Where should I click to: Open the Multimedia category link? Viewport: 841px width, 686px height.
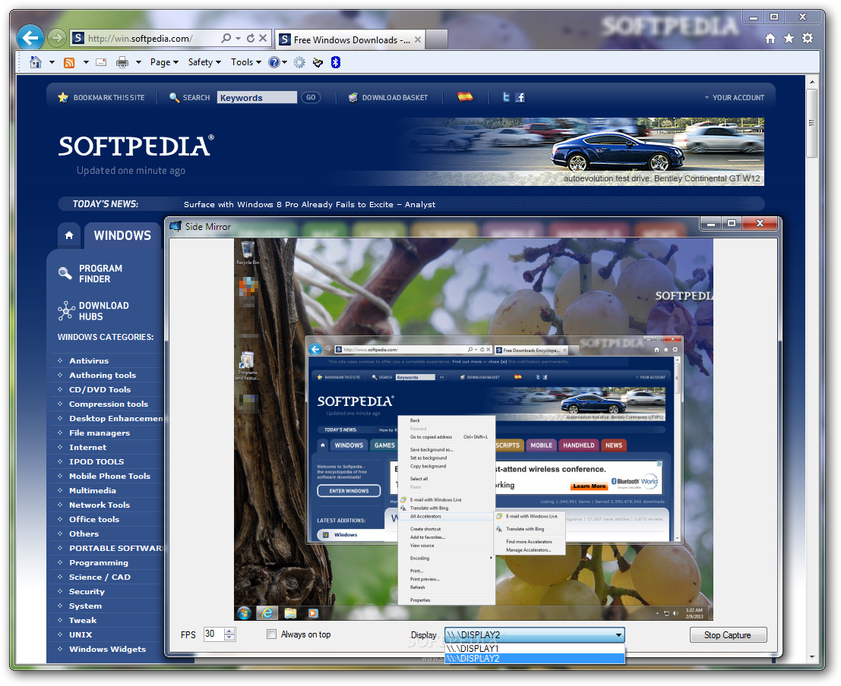click(92, 490)
